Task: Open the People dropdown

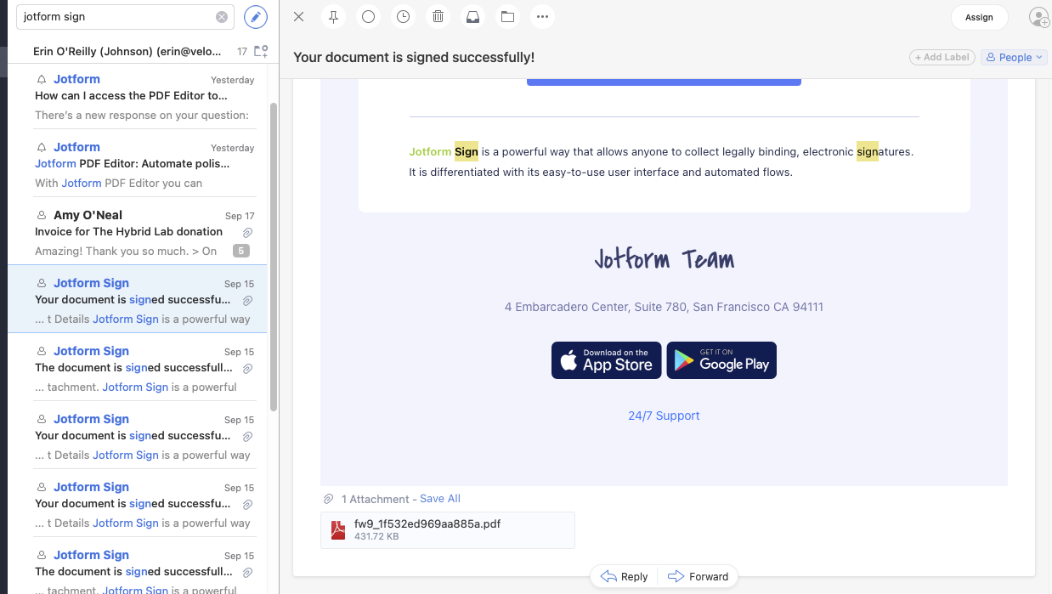Action: [x=1013, y=57]
